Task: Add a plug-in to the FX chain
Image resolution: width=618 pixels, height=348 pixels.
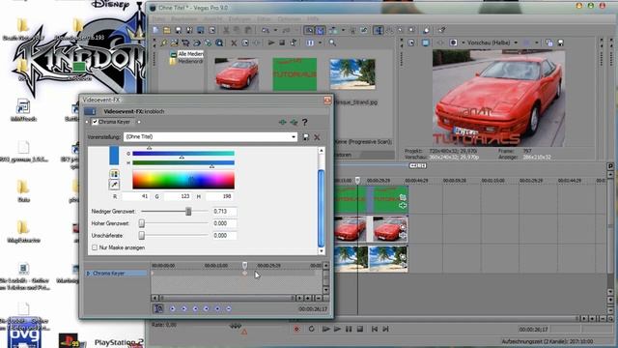Action: (283, 123)
